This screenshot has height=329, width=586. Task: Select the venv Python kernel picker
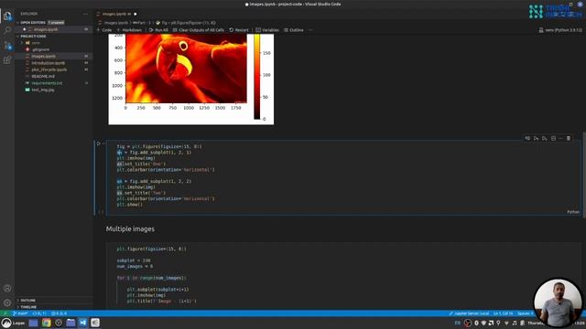coord(560,30)
